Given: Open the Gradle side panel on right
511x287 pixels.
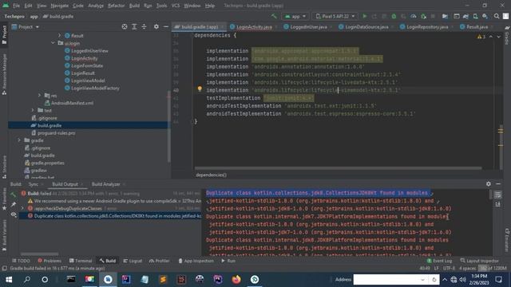Looking at the screenshot, I should coord(507,36).
